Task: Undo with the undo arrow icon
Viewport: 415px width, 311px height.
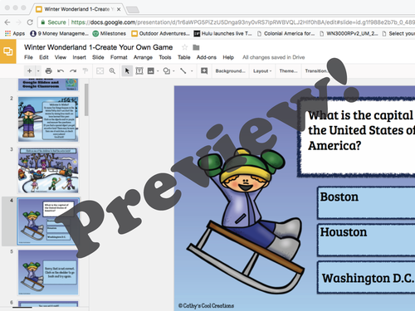Action: click(x=61, y=71)
